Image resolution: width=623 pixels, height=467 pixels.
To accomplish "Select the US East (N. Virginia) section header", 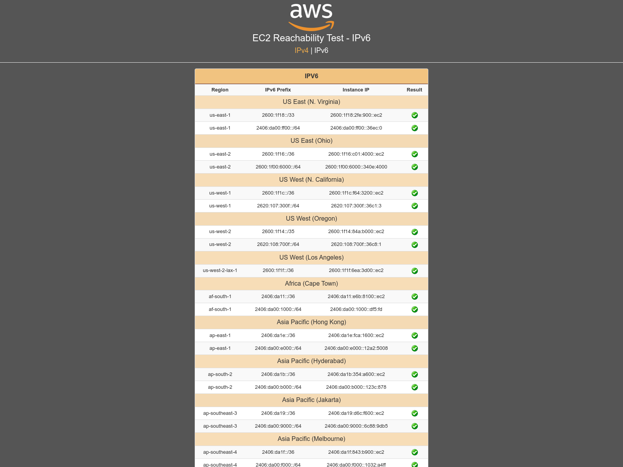I will point(311,102).
